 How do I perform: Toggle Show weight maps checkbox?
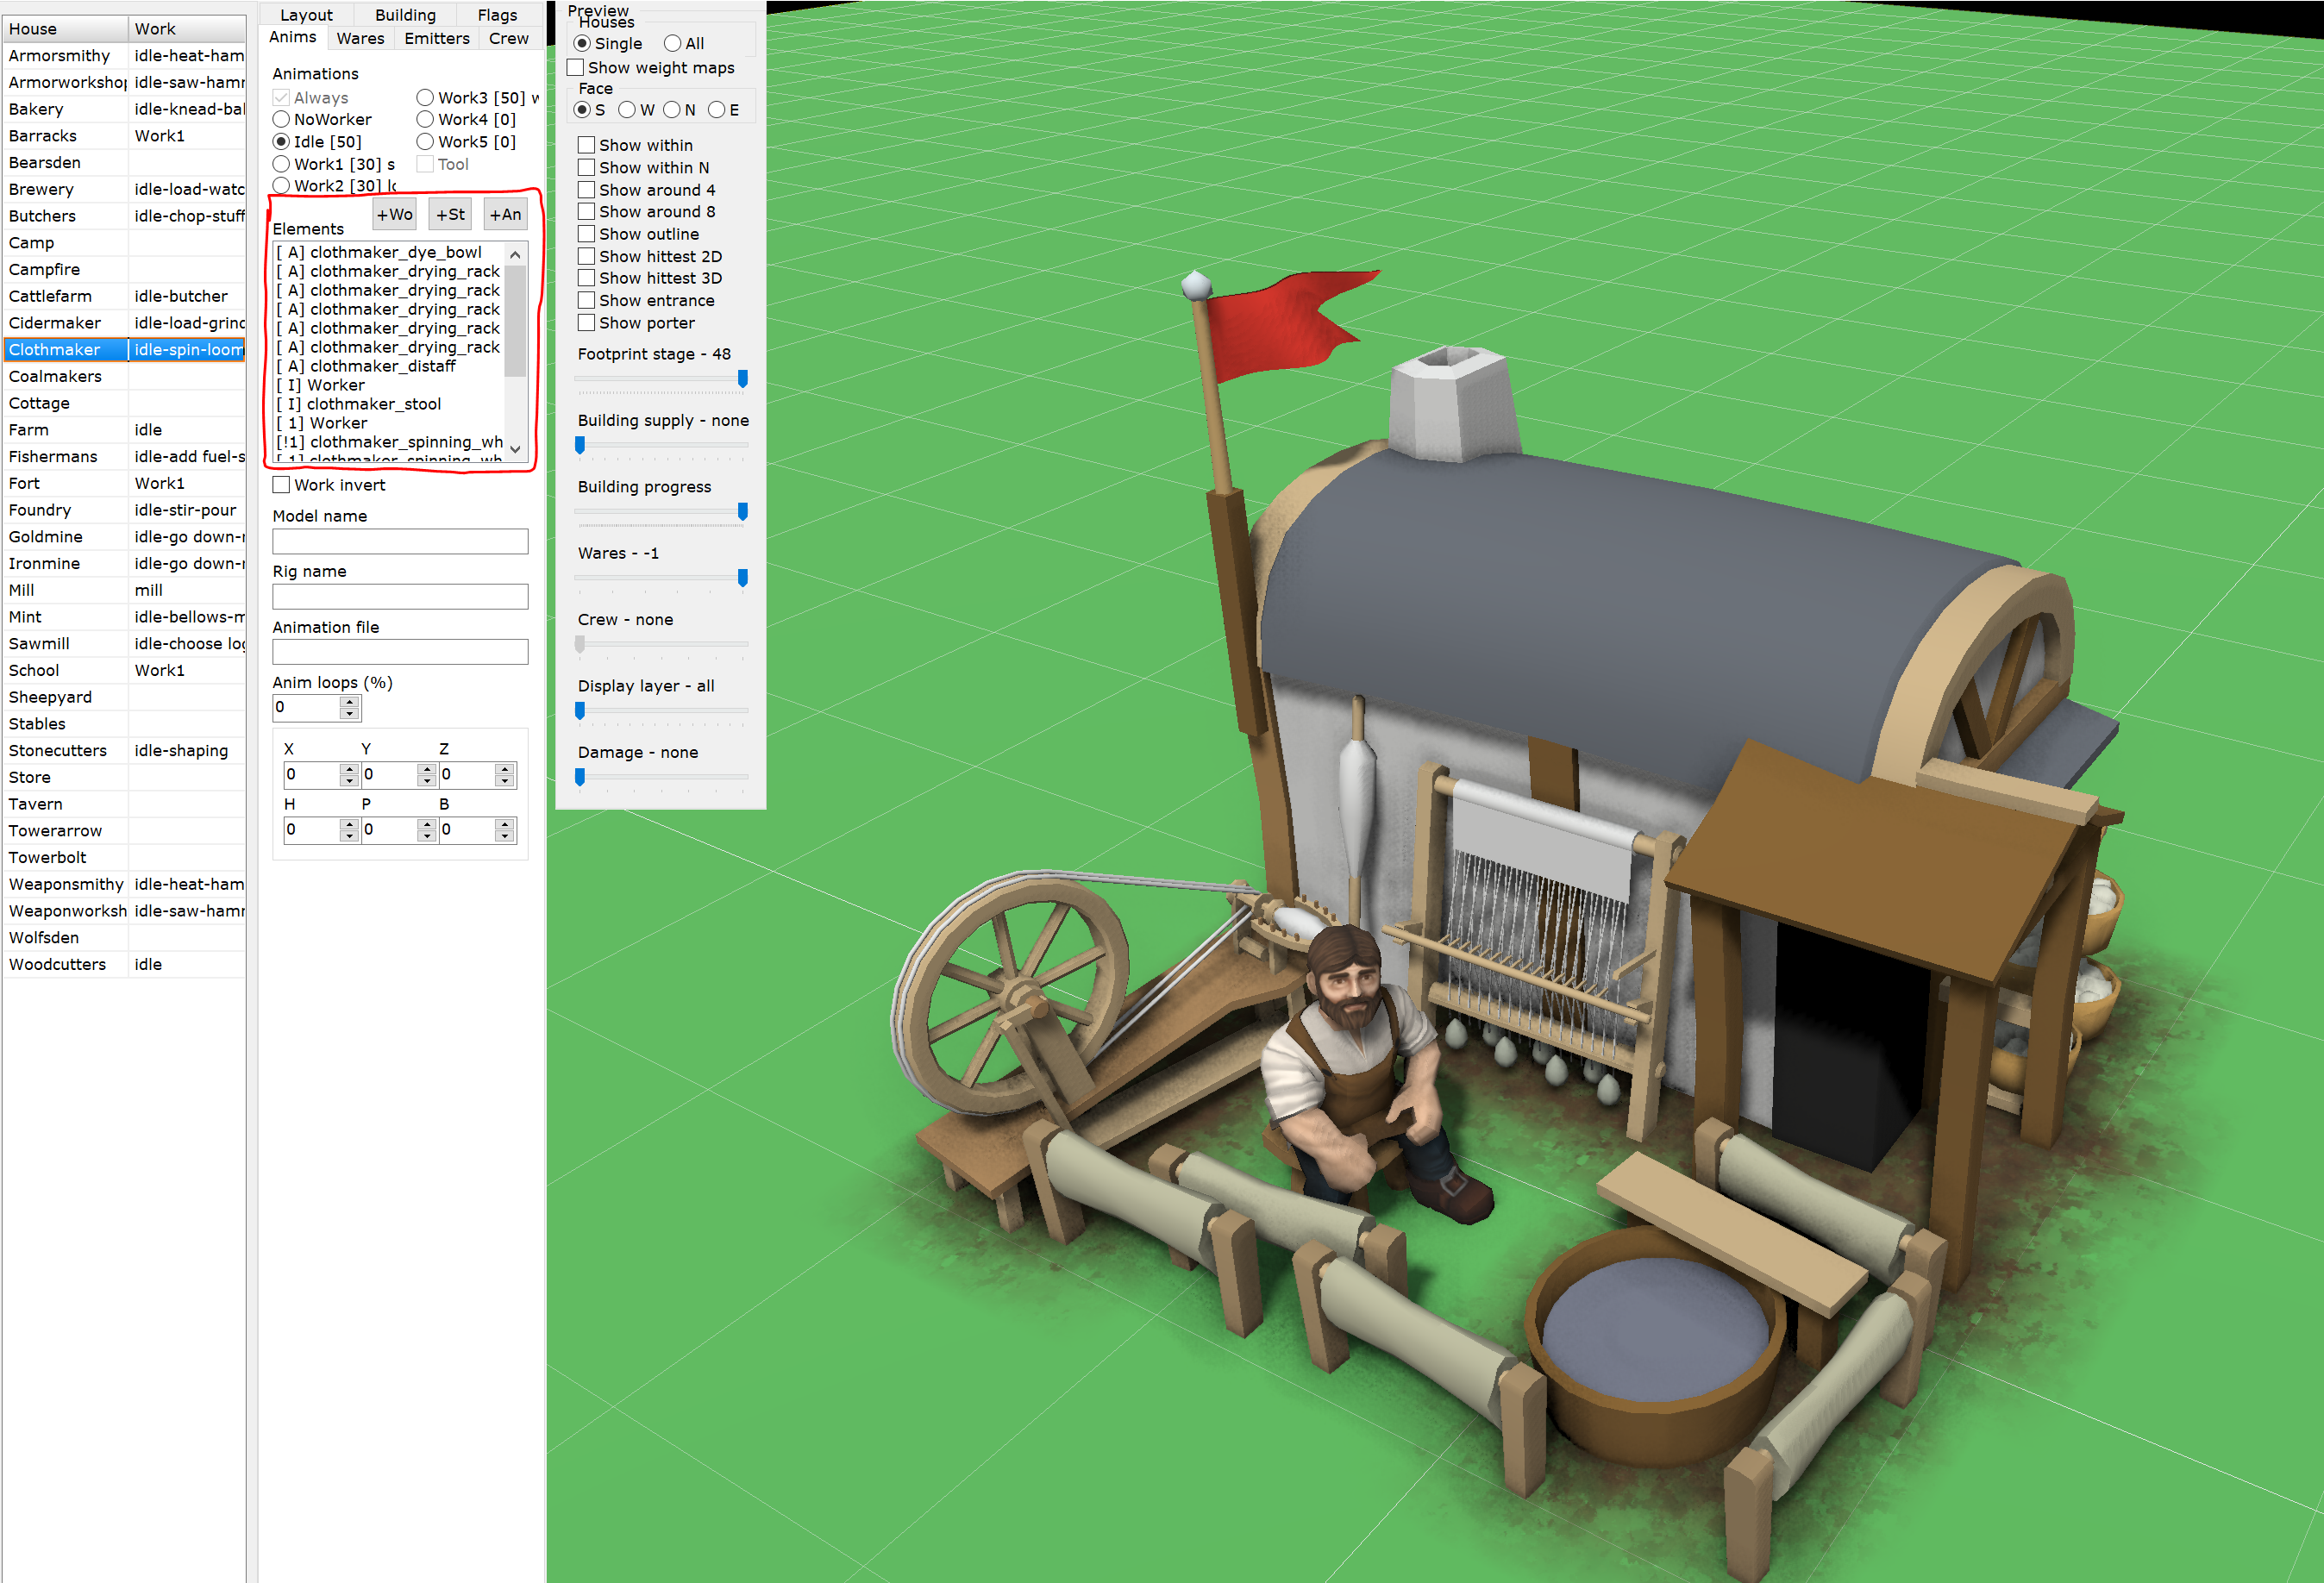576,68
